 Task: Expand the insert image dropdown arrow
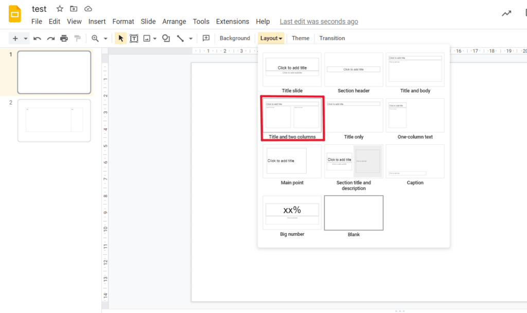pos(155,39)
